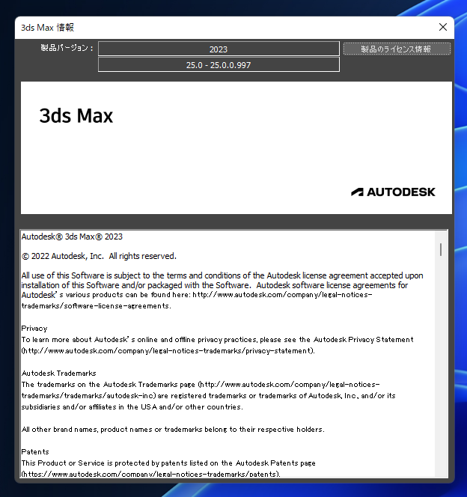This screenshot has height=497, width=467.
Task: Click the software-license-agreements URL line
Action: coord(97,306)
